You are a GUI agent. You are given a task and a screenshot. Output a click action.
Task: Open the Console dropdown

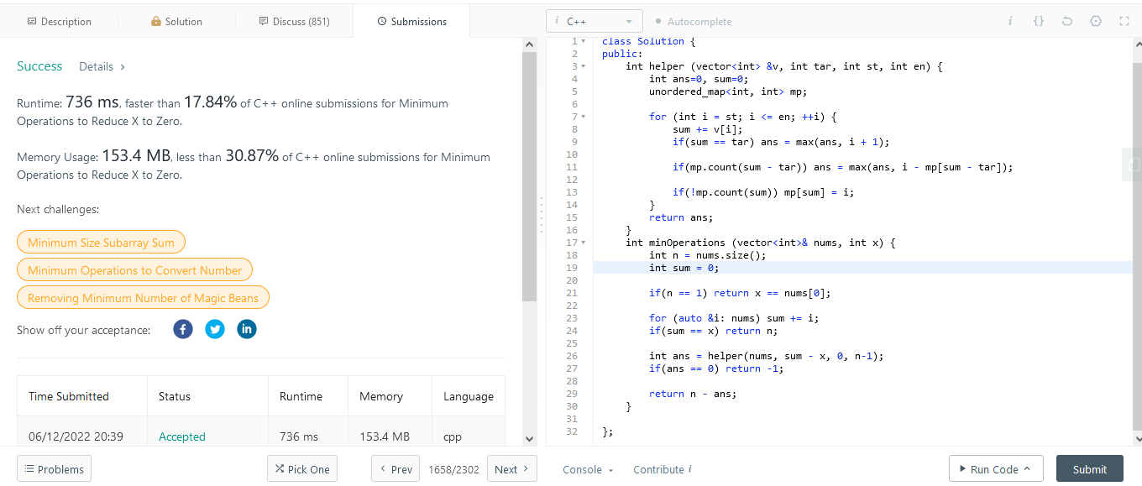click(588, 469)
